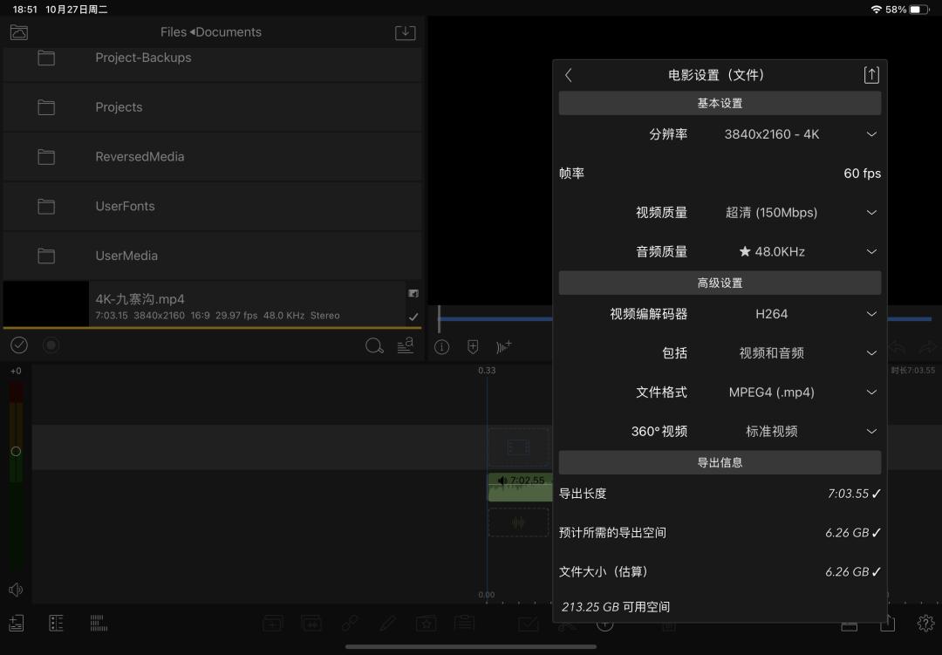
Task: Show clip info with the info icon
Action: point(442,346)
